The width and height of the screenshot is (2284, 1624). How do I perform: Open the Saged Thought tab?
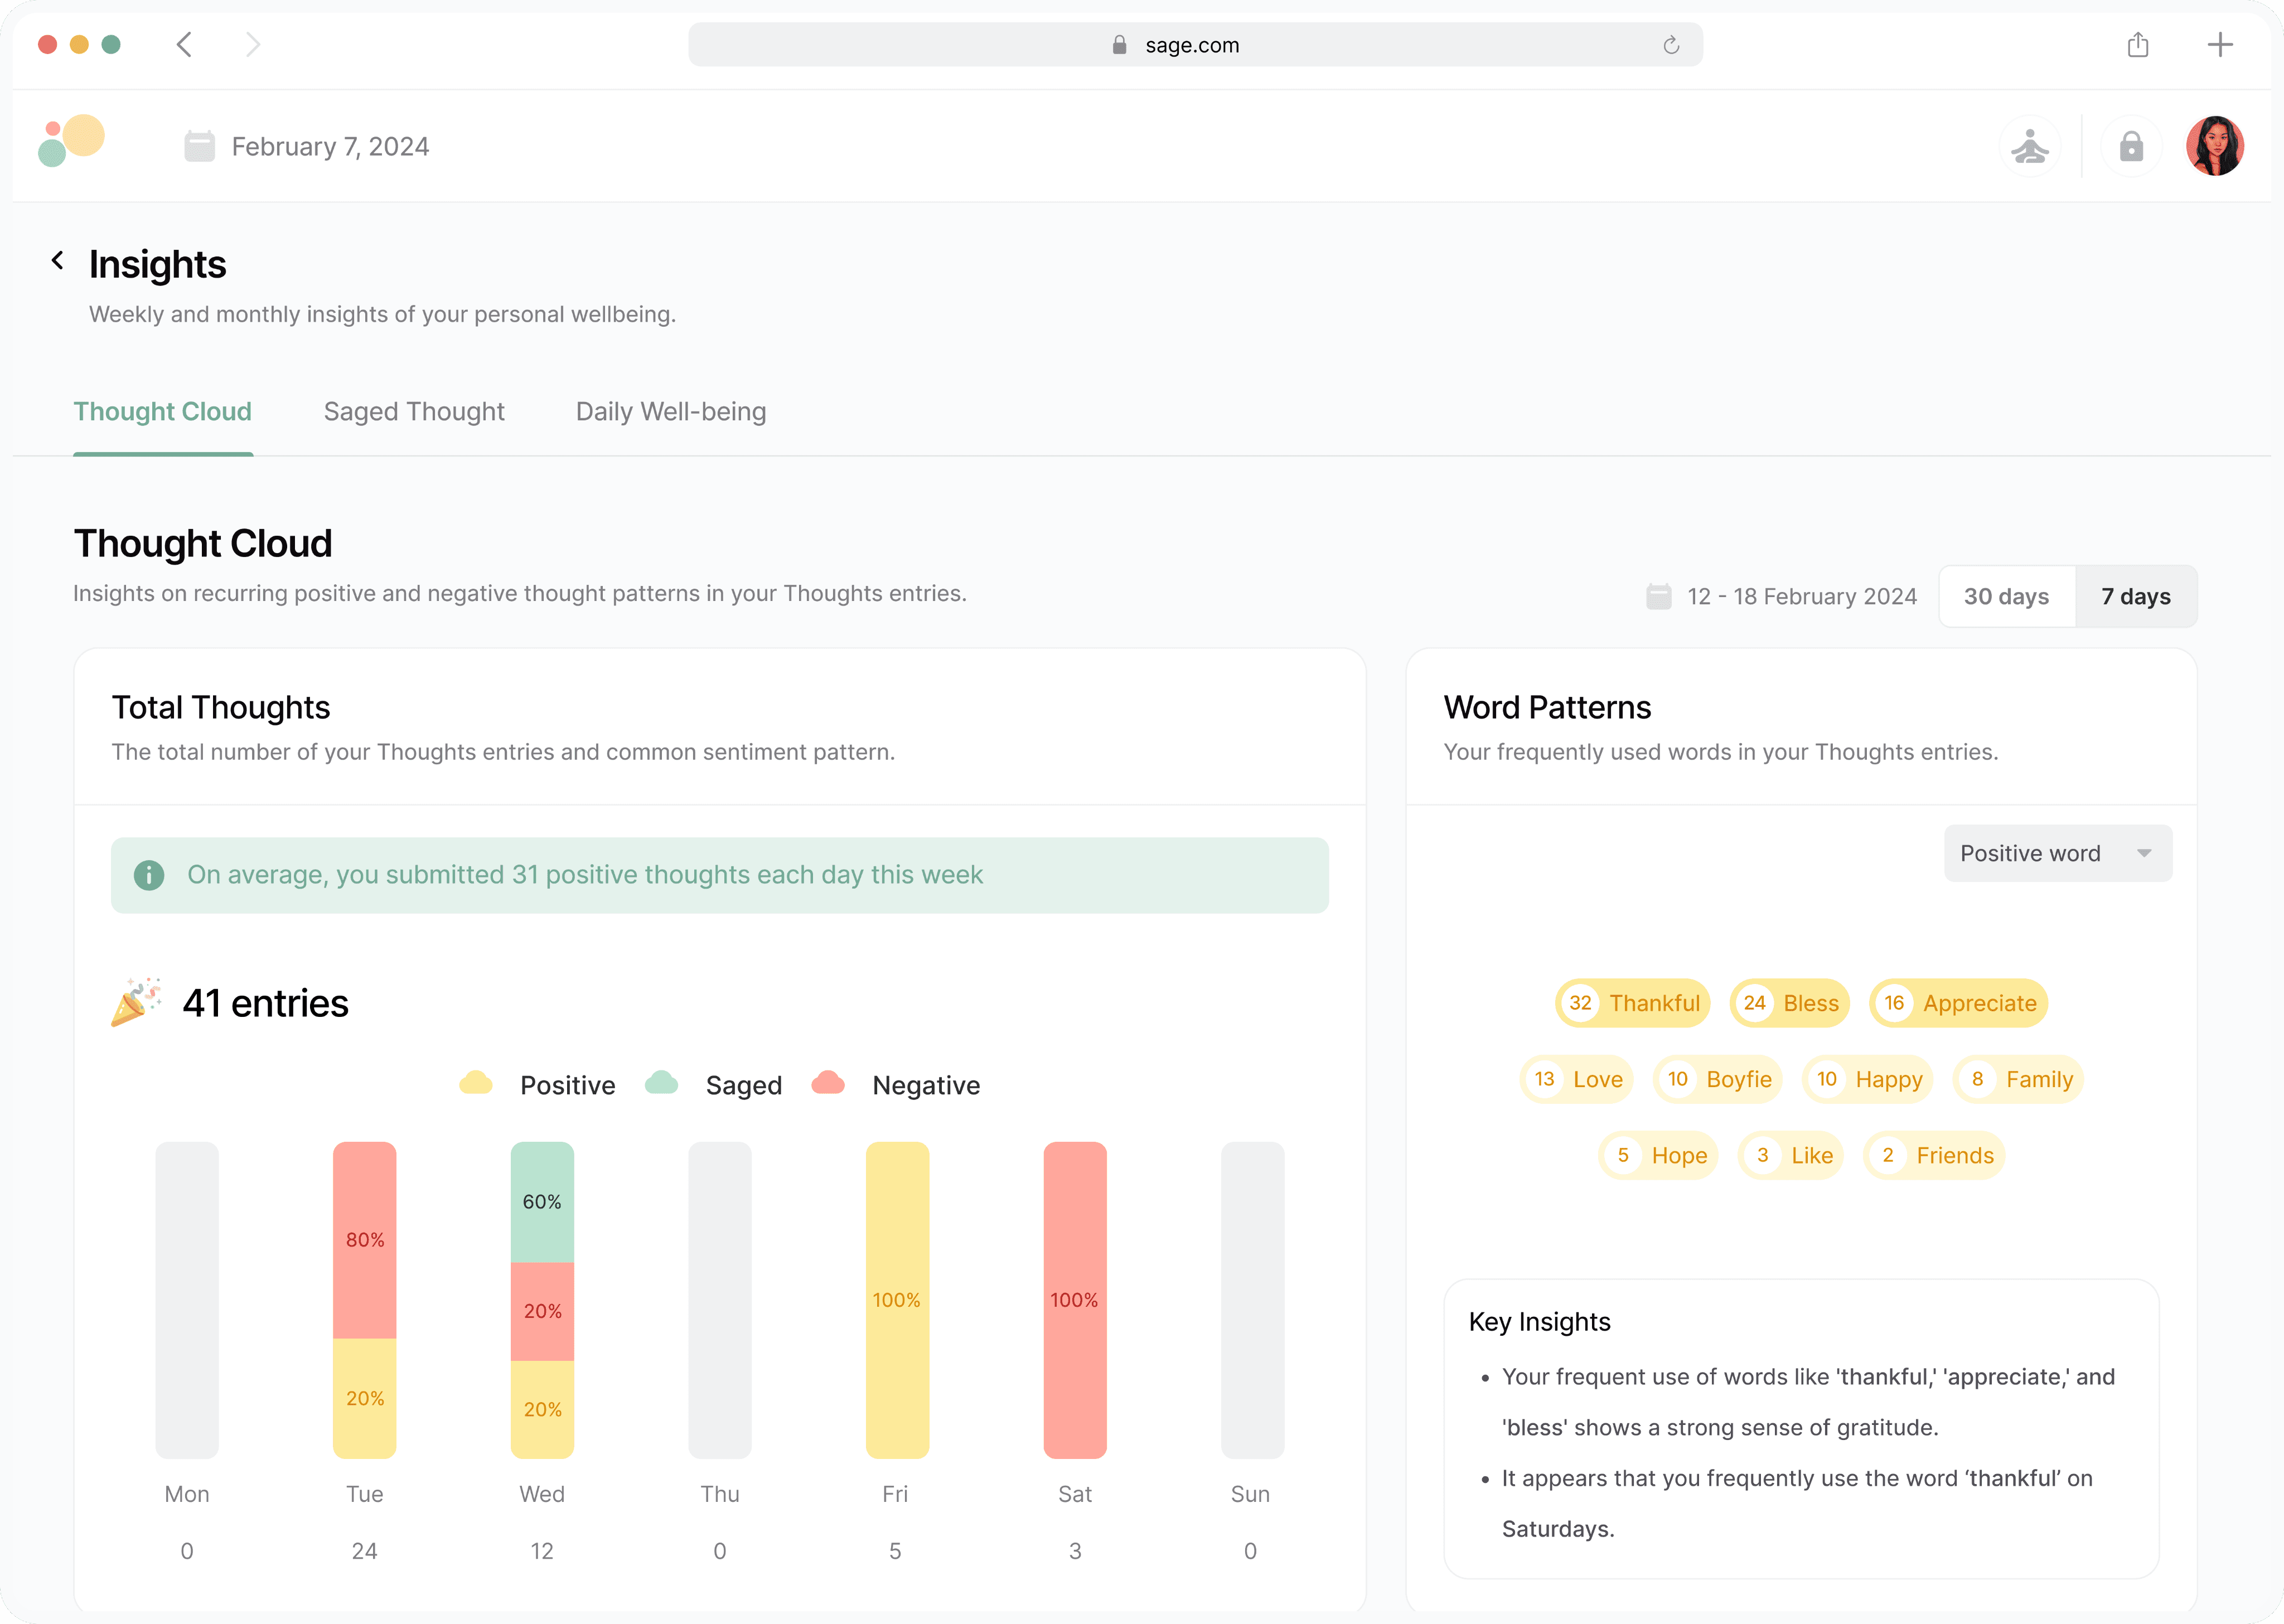[x=414, y=412]
